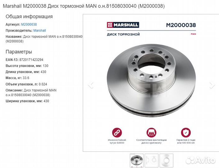
Task: Click the main brake disc photo
Action: (151, 81)
